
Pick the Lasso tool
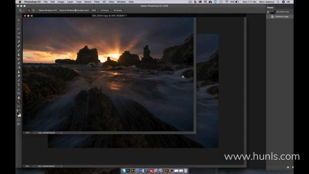(19, 29)
